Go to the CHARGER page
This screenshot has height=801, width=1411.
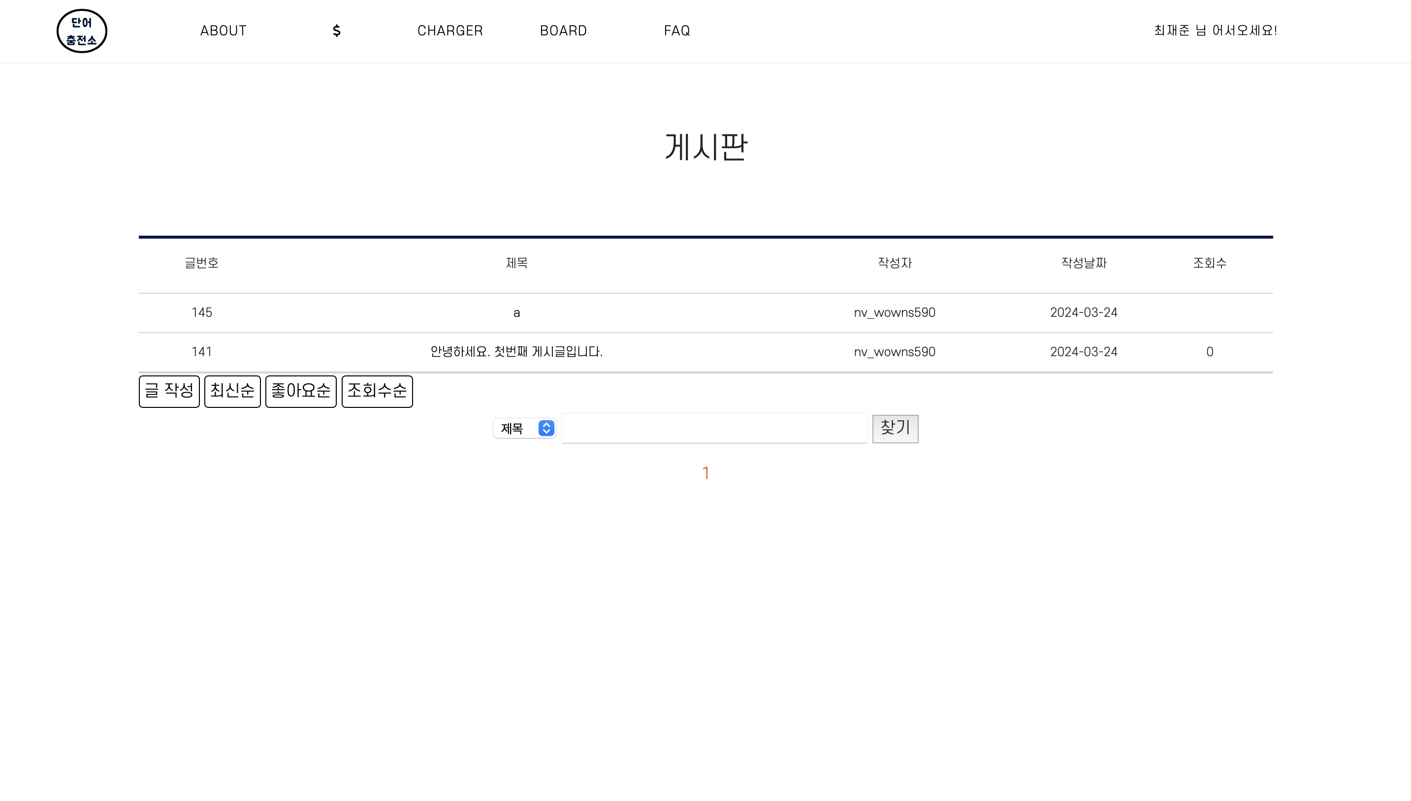(449, 31)
